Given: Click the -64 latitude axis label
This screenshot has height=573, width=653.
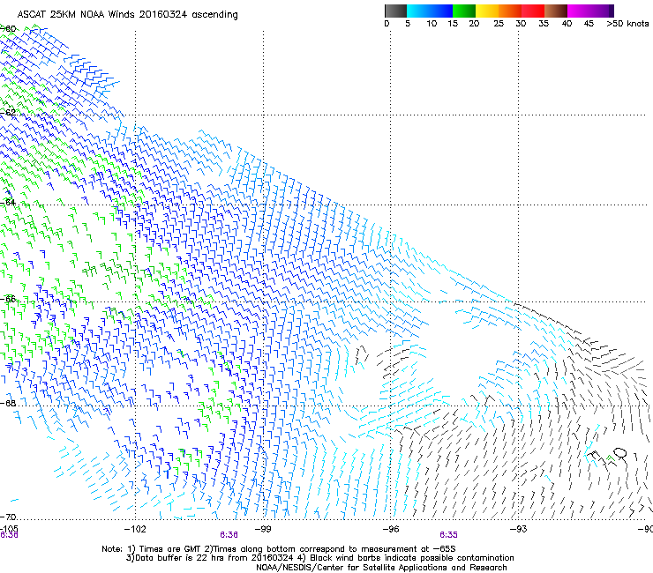Looking at the screenshot, I should point(8,202).
